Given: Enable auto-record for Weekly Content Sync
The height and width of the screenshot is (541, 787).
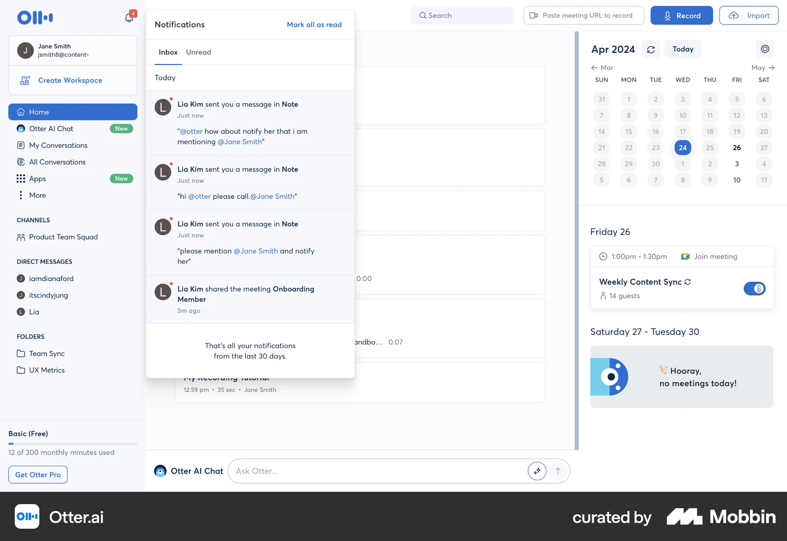Looking at the screenshot, I should point(755,289).
